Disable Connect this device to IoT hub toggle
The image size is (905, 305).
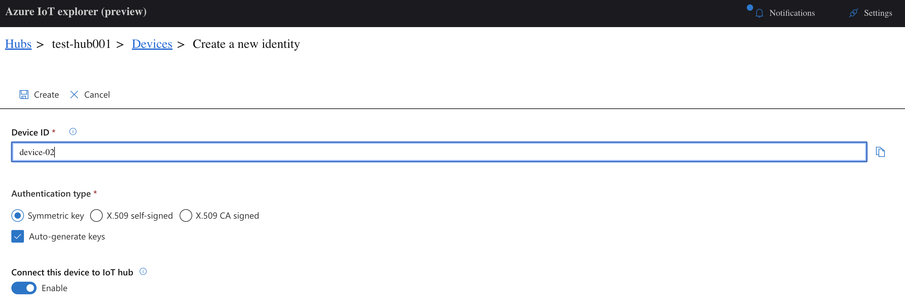click(x=24, y=288)
